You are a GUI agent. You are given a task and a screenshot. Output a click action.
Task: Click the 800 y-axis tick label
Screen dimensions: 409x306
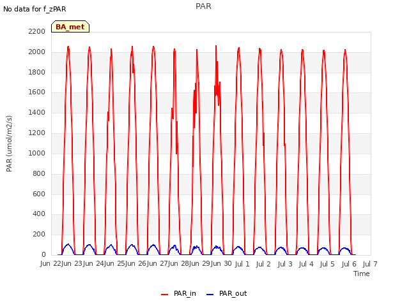click(x=39, y=173)
